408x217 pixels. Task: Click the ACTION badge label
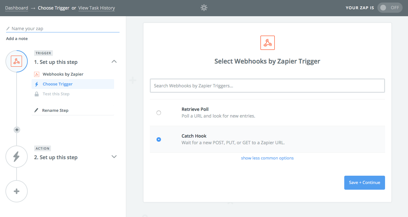[x=43, y=148]
